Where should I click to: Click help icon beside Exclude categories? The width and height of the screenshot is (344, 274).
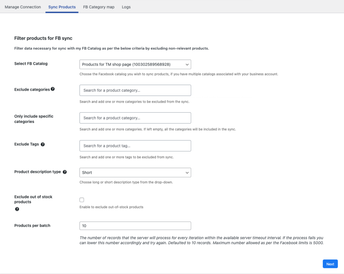tap(53, 89)
